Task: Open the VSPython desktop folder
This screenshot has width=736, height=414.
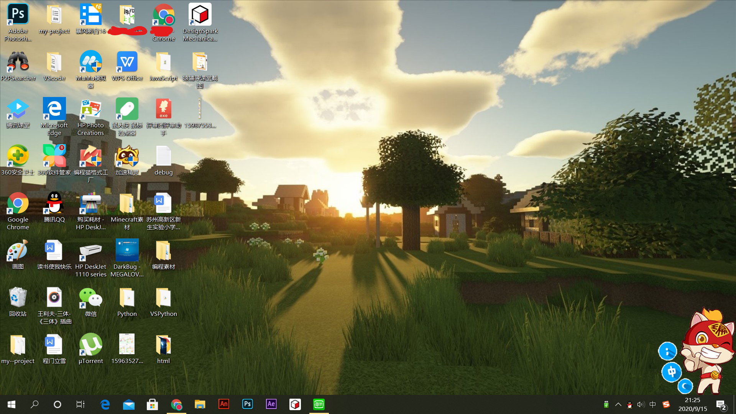Action: [164, 302]
